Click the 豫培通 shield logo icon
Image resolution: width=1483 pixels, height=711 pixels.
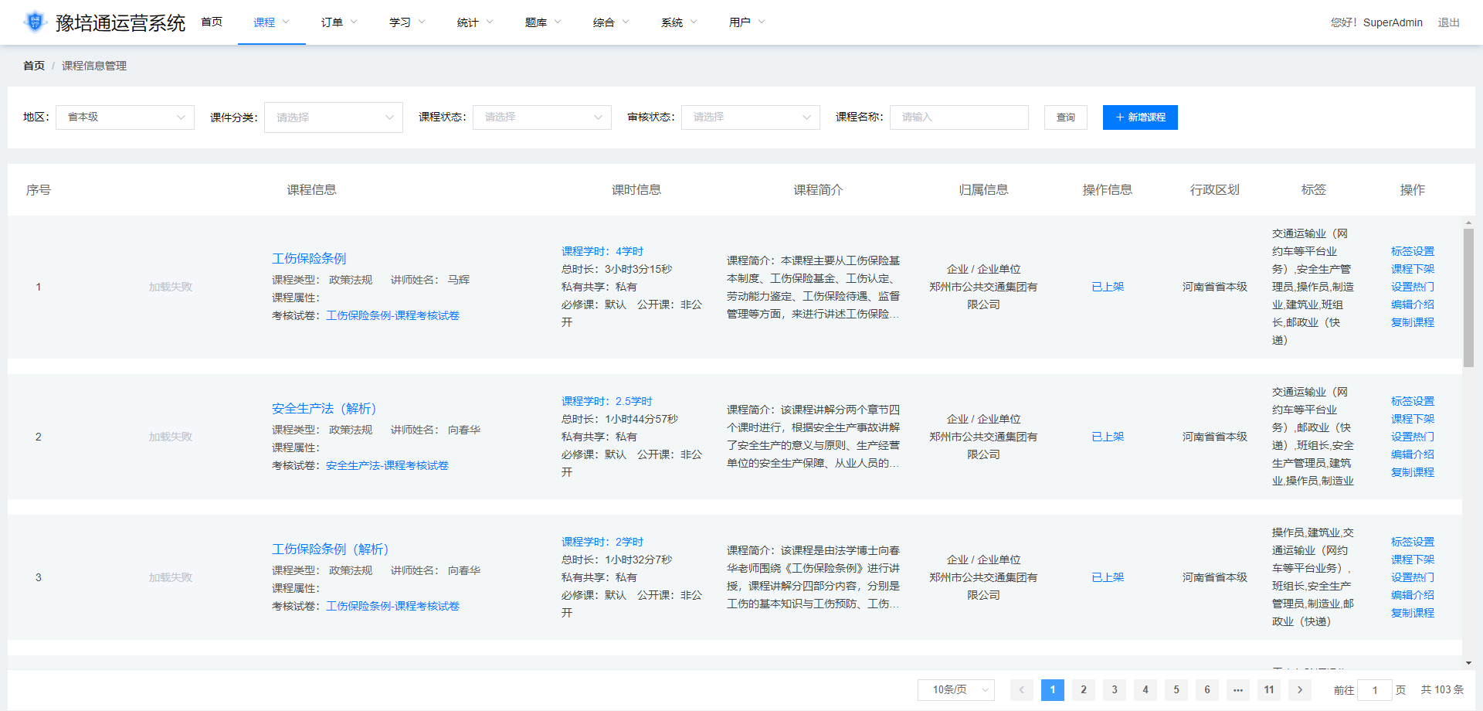(x=35, y=22)
